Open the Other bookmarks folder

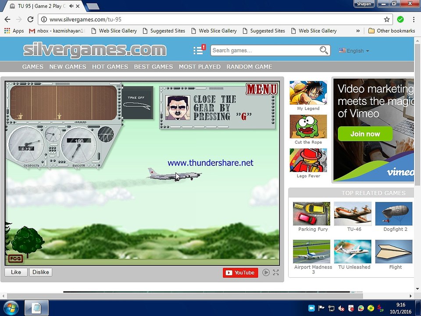coord(392,31)
